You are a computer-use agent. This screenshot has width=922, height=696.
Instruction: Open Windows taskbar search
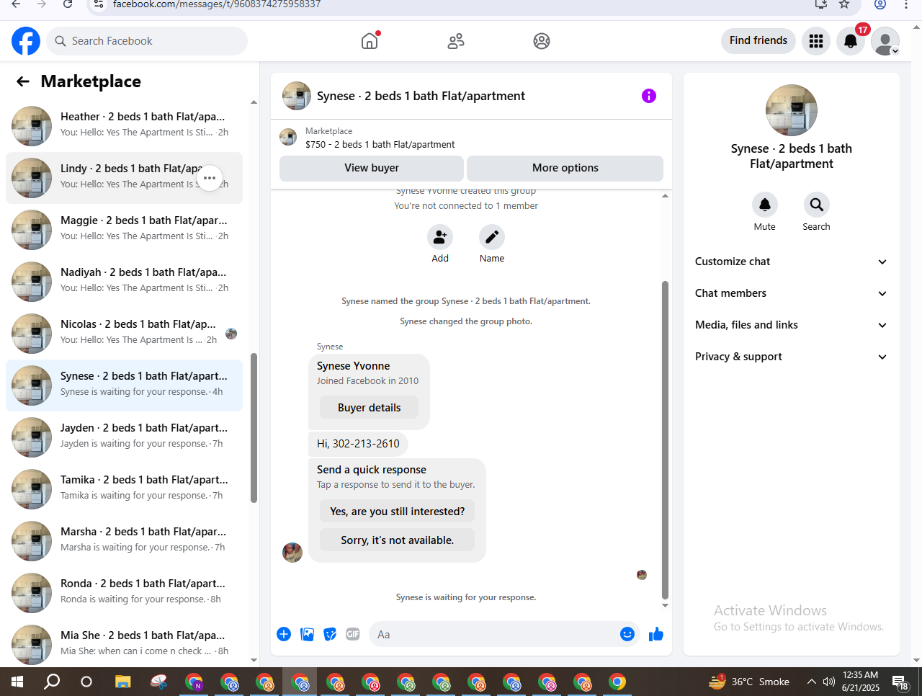point(52,682)
